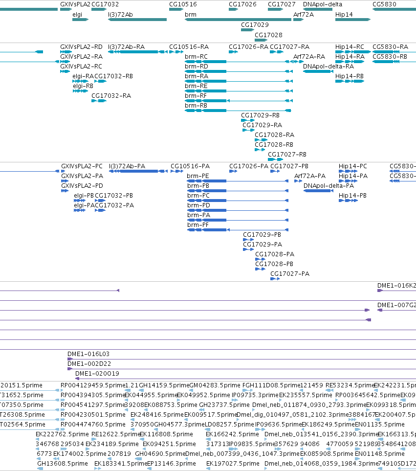416x471 pixels.
Task: Open the GH23737.5prime EST label
Action: pyautogui.click(x=224, y=405)
